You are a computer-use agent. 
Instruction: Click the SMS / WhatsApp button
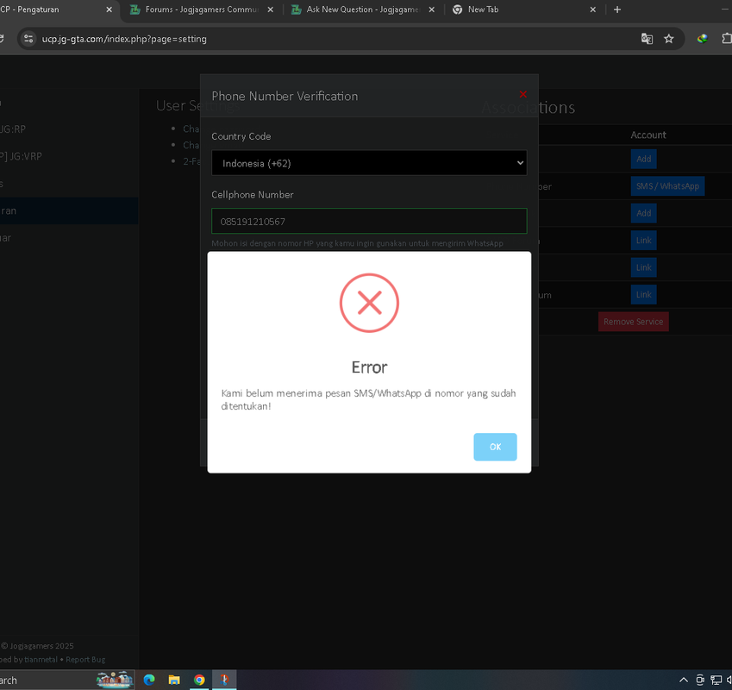667,185
